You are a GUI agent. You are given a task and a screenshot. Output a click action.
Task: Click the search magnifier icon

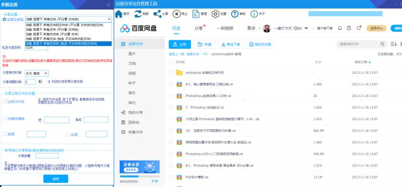[x=382, y=44]
